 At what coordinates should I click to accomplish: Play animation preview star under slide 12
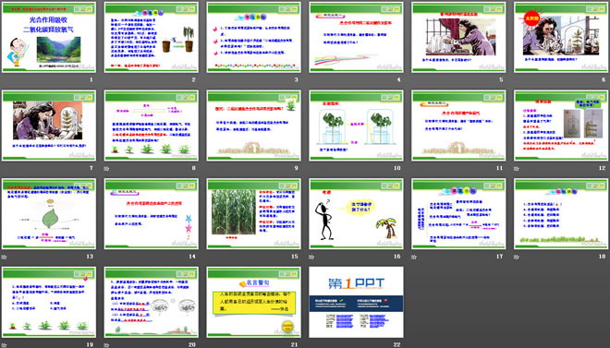coord(517,169)
